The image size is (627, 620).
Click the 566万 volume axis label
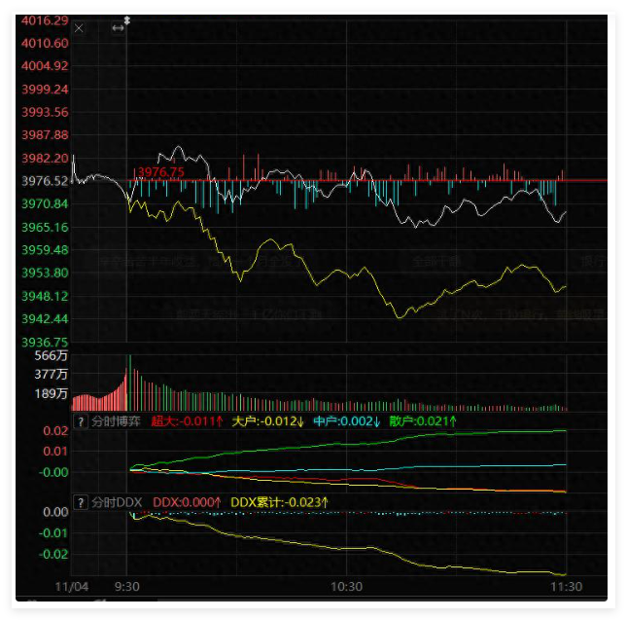click(51, 356)
